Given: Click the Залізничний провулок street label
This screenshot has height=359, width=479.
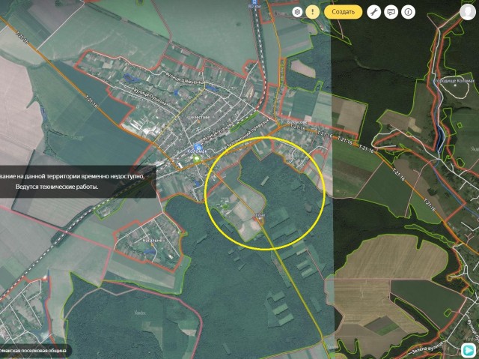Looking at the screenshot, I should point(248,132).
